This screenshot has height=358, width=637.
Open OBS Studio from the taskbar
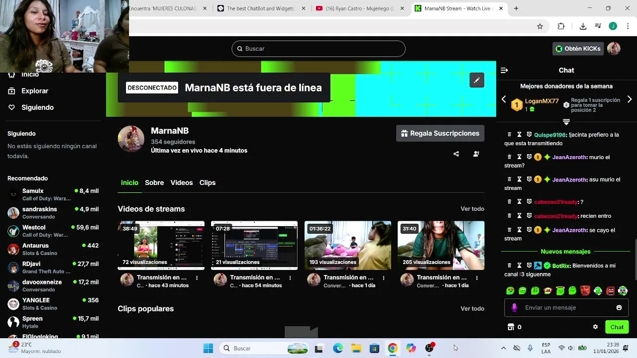click(429, 348)
